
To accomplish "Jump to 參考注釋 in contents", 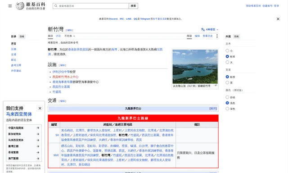I will click(x=16, y=65).
